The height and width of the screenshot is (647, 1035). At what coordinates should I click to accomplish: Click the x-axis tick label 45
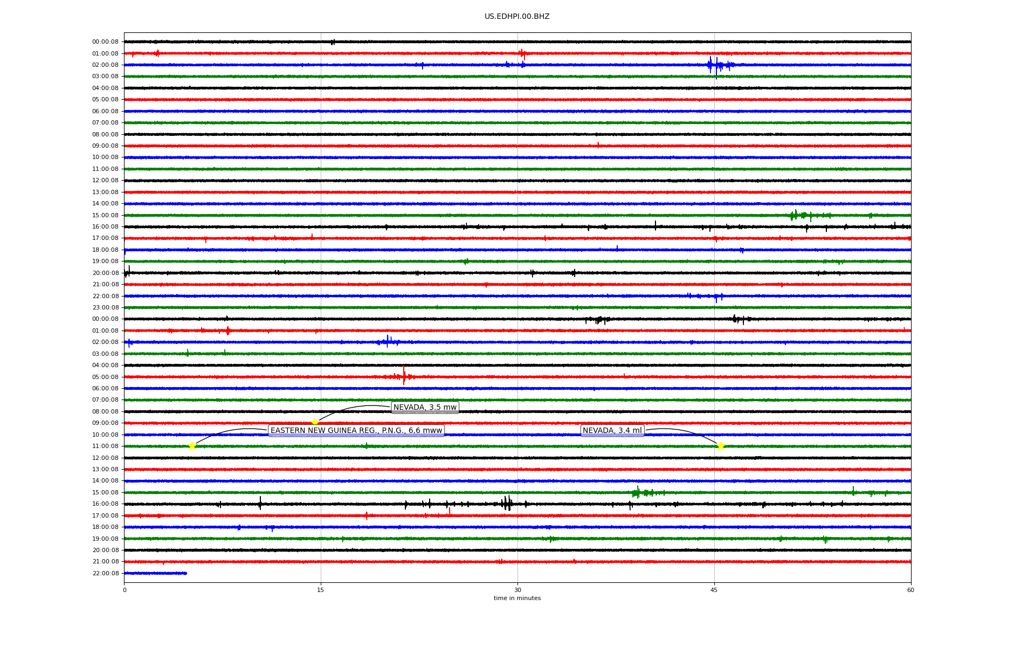click(x=714, y=590)
